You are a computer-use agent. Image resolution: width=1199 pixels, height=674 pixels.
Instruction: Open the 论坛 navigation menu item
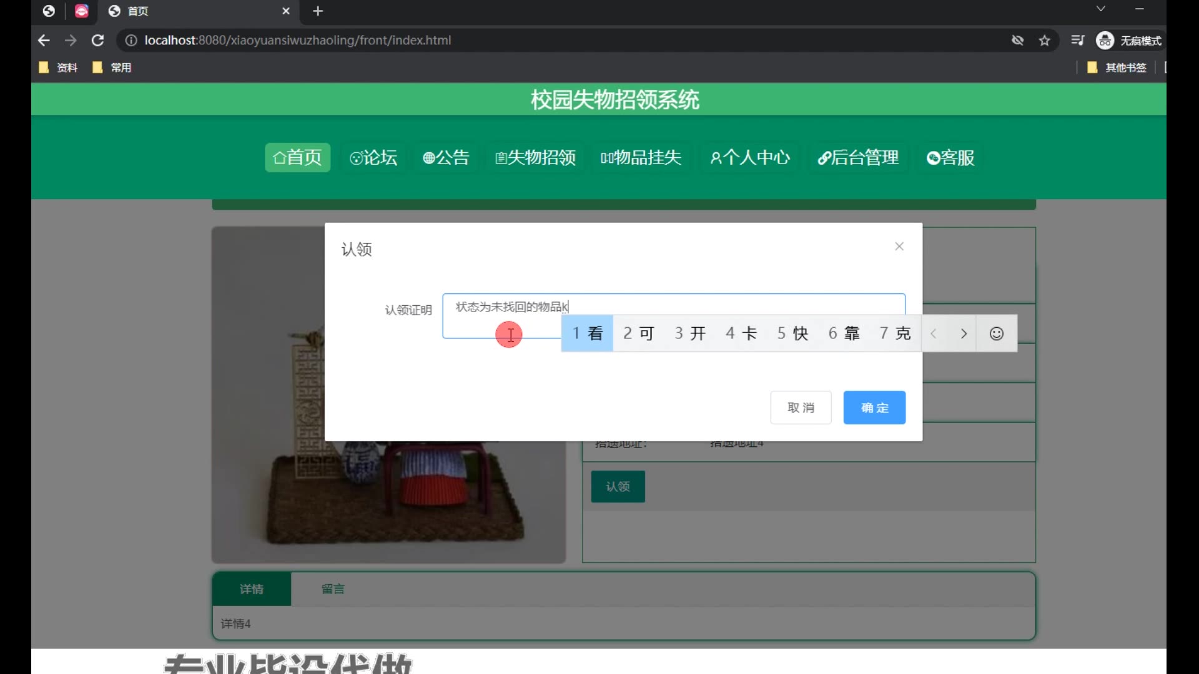coord(373,158)
